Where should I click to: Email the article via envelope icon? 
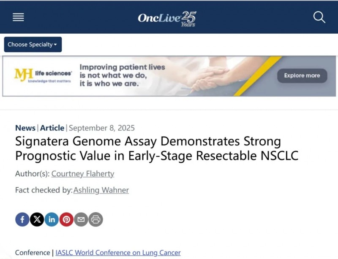(81, 219)
